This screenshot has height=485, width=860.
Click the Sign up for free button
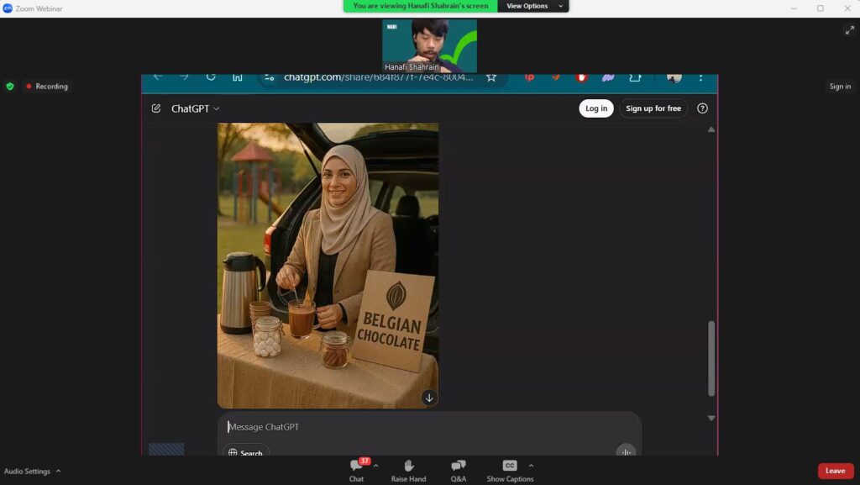point(653,108)
